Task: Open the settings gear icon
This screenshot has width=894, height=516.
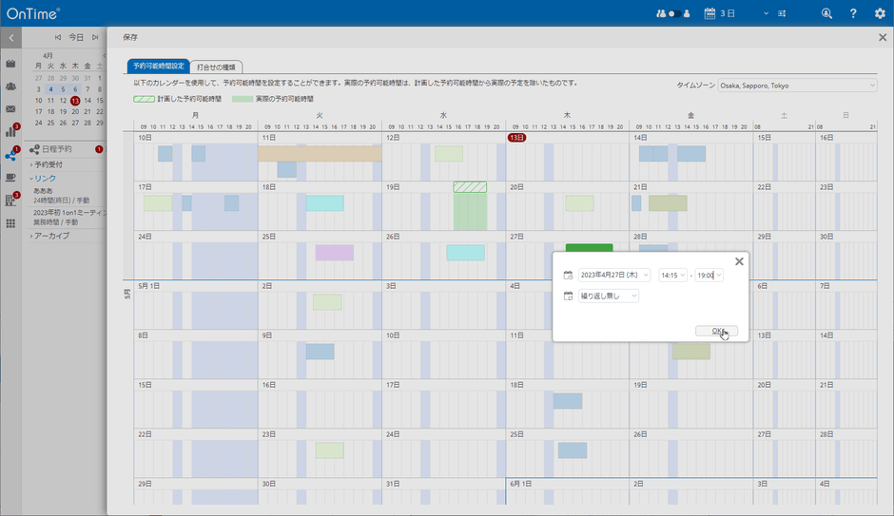Action: 880,13
